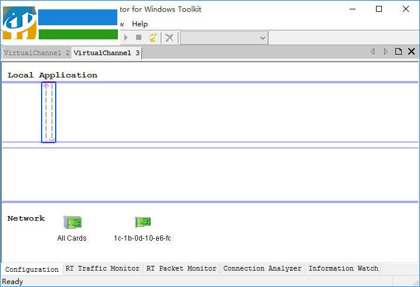Click the Network section label
This screenshot has width=420, height=287.
(x=26, y=218)
